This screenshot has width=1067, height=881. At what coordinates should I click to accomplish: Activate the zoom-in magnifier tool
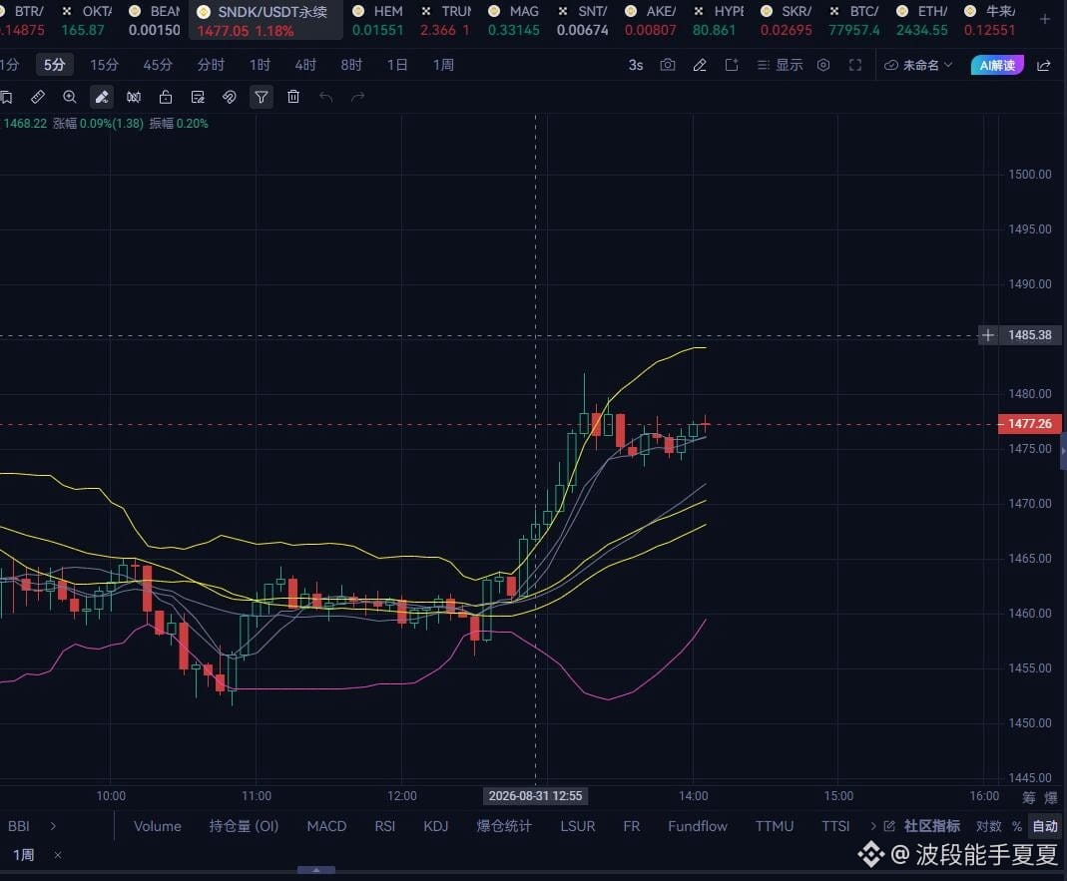coord(70,97)
